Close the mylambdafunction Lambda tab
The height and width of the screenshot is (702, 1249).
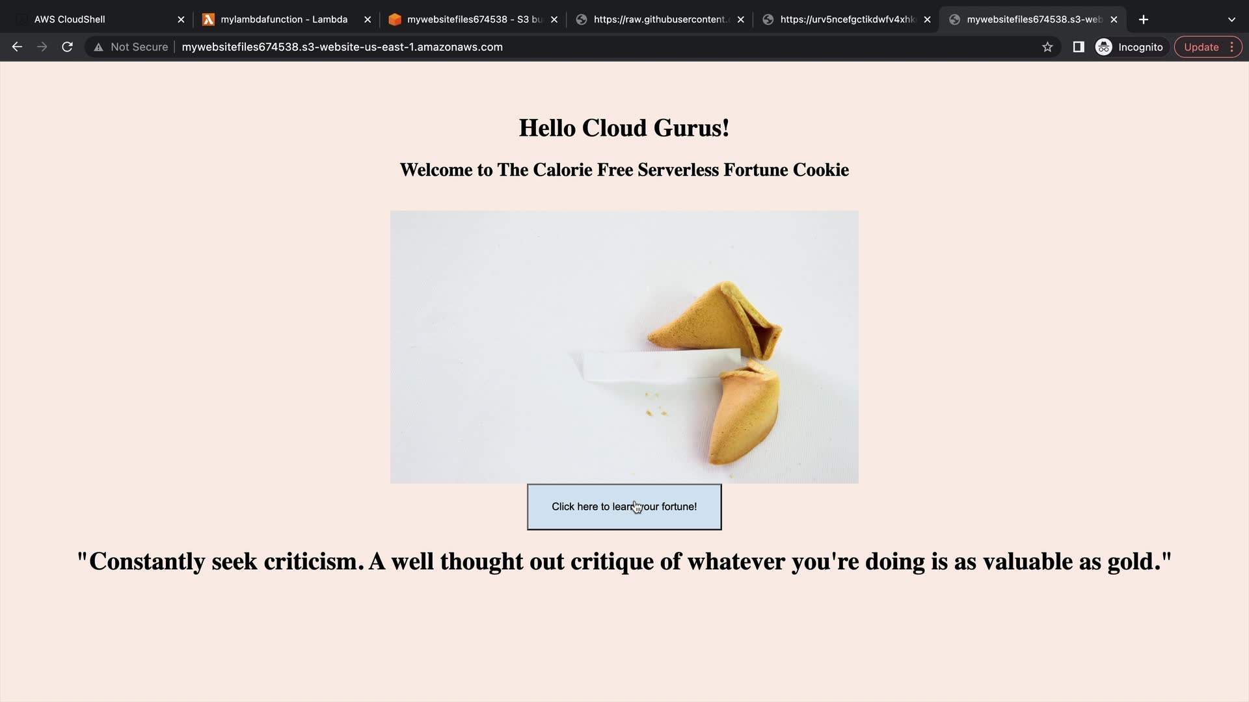coord(368,19)
